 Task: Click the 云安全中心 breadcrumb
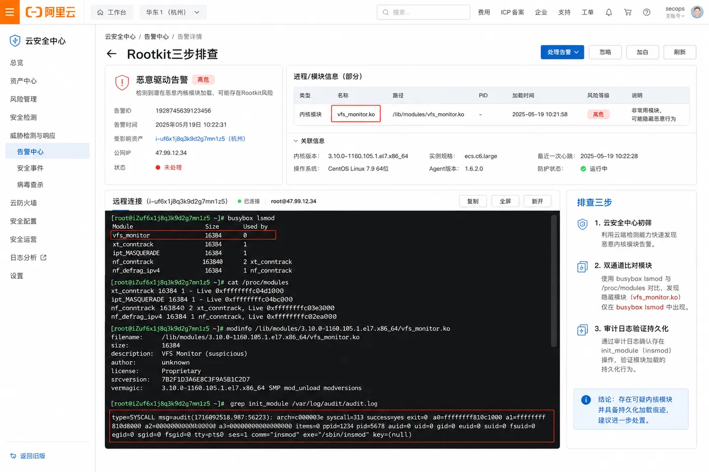[x=120, y=36]
